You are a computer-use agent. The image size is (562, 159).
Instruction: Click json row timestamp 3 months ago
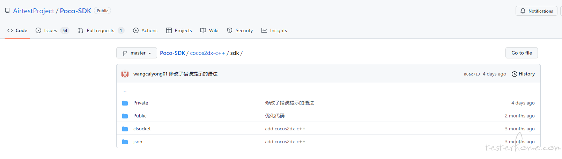click(x=520, y=142)
